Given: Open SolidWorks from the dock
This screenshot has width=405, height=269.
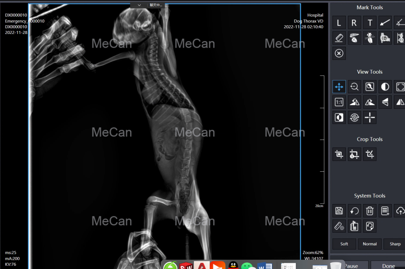Looking at the screenshot, I should [186, 266].
